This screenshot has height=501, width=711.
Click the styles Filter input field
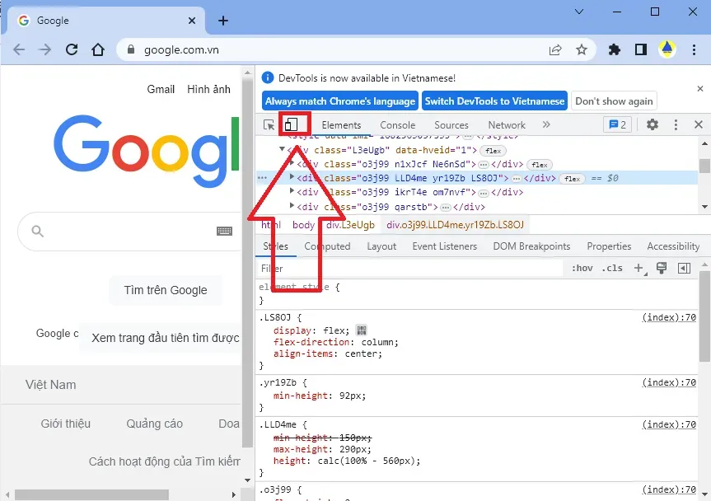pyautogui.click(x=410, y=269)
